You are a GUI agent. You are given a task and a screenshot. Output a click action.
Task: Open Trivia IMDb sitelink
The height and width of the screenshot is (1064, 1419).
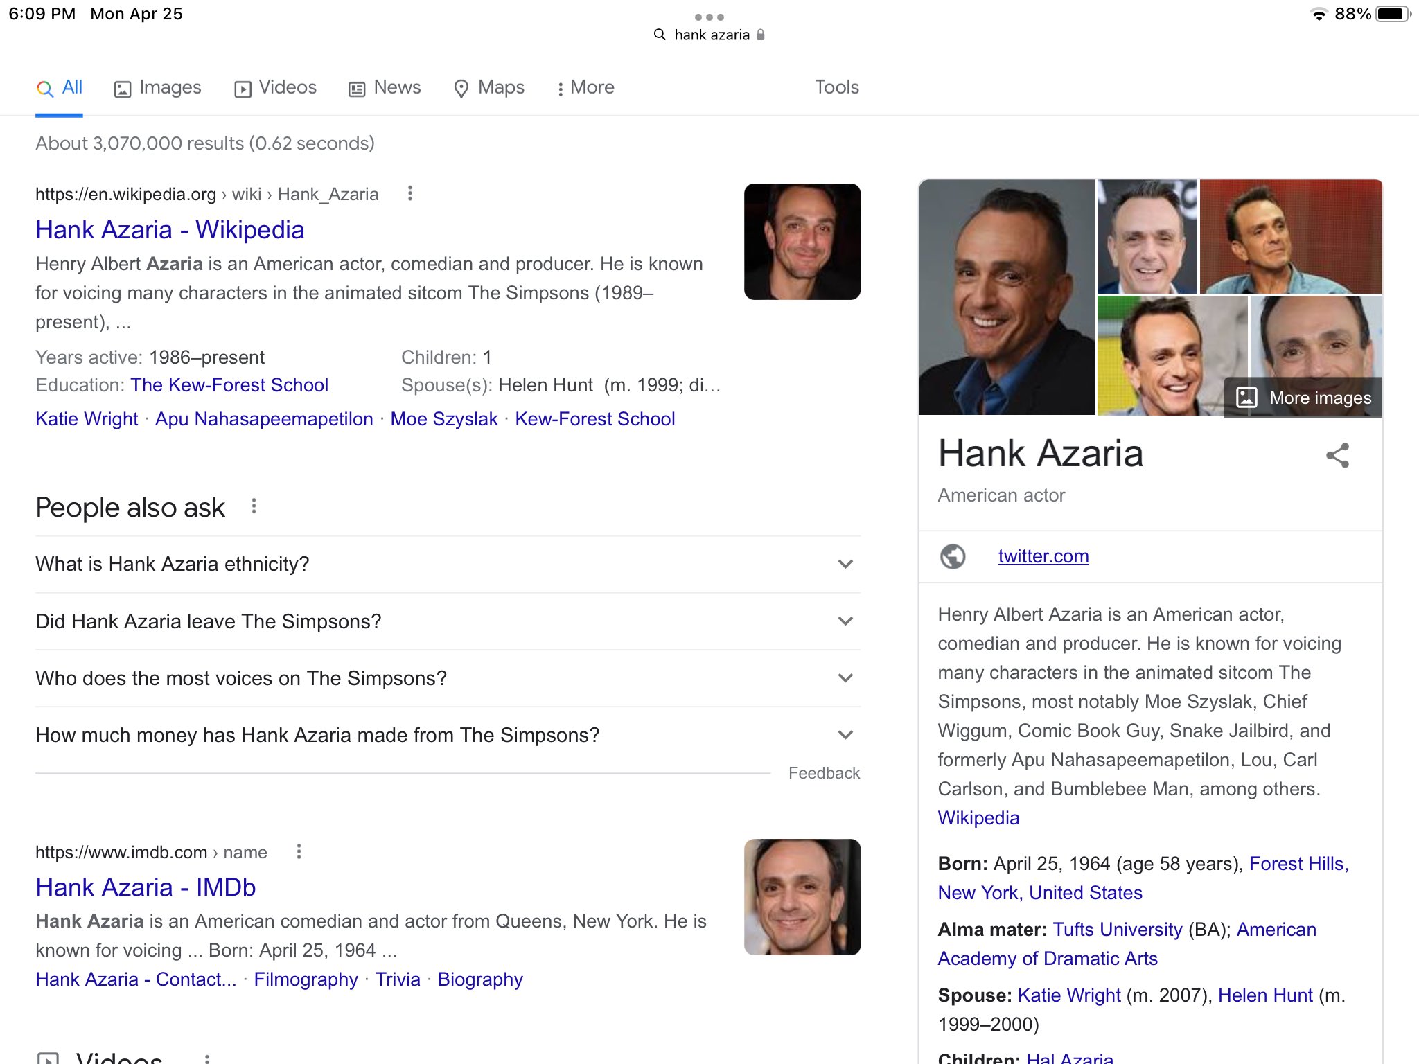click(398, 979)
